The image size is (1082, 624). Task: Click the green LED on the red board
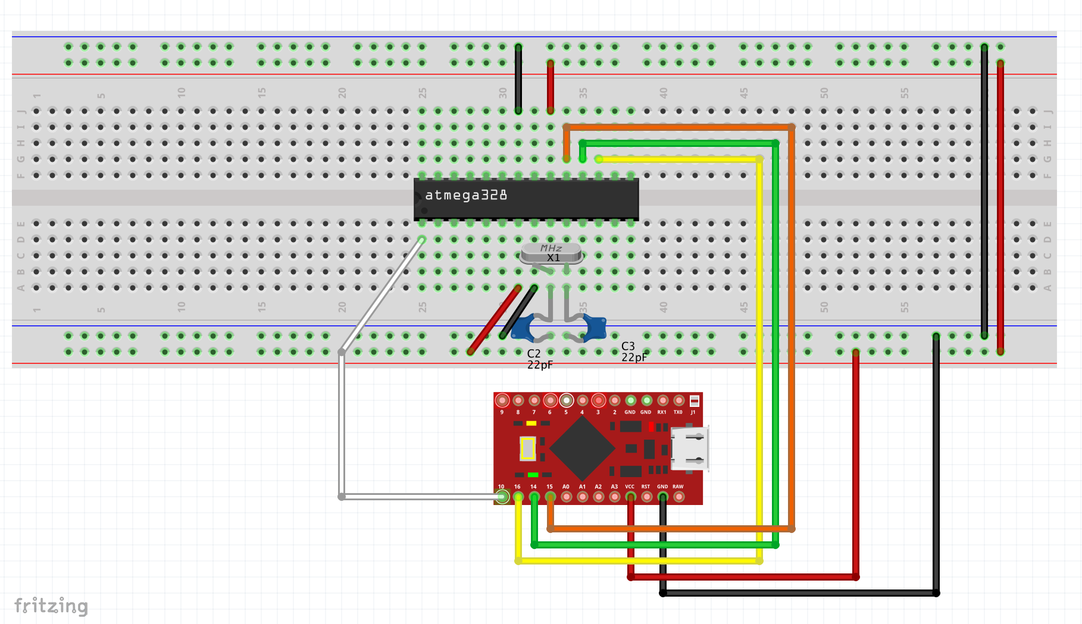533,475
